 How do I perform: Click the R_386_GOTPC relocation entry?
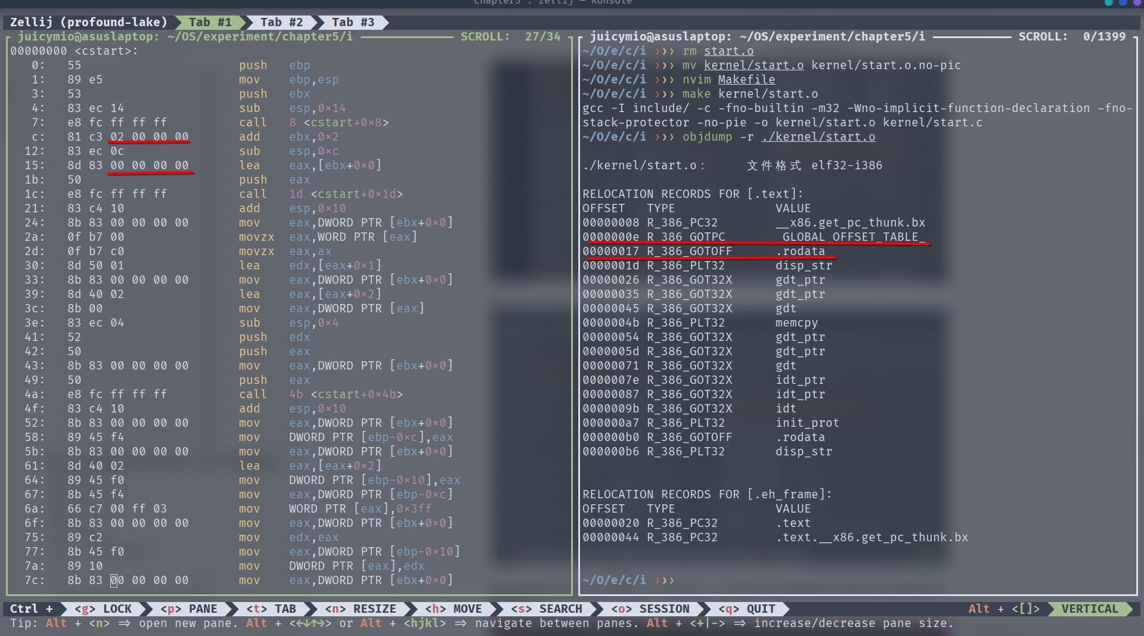(686, 237)
